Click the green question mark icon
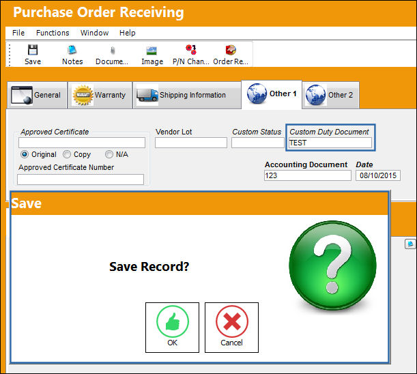 [x=332, y=265]
